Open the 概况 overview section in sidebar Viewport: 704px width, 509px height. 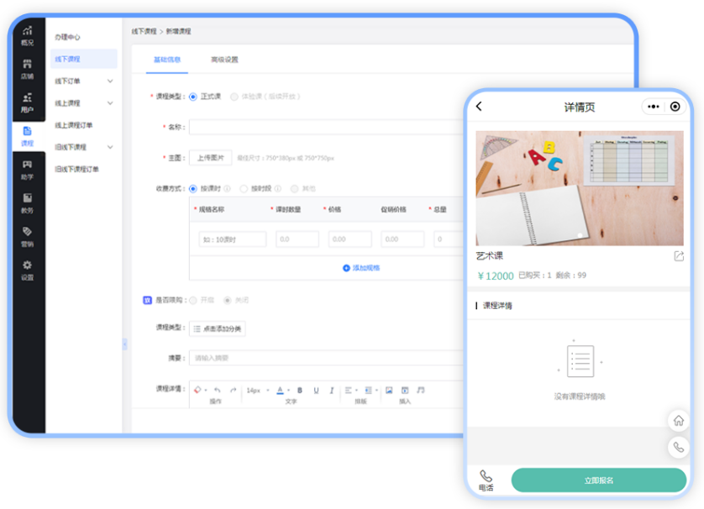point(28,36)
